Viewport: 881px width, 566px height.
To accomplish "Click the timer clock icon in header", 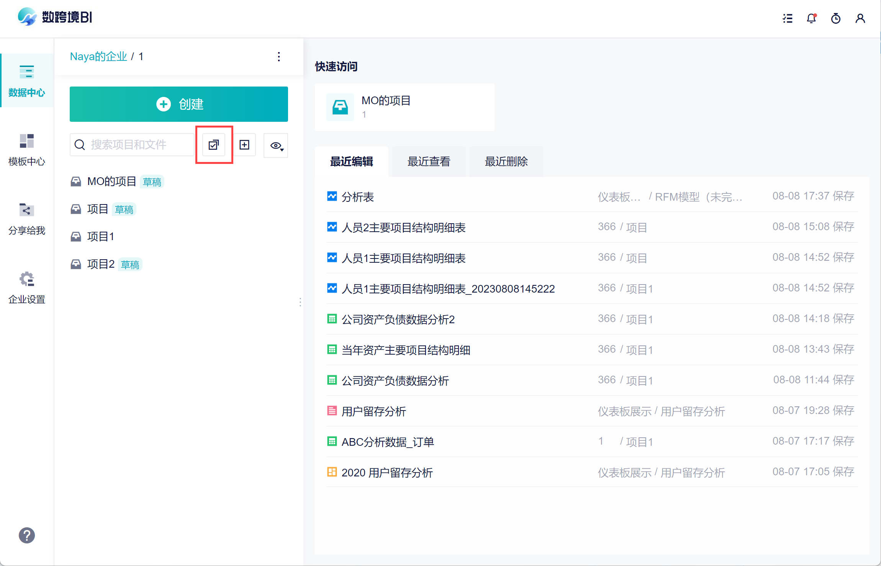I will coord(836,18).
